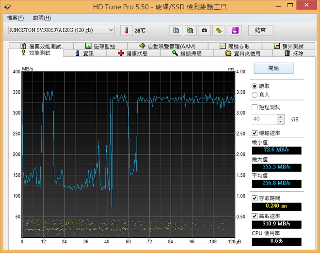320x253 pixels.
Task: Increase GB value with up stepper arrow
Action: tap(281, 117)
